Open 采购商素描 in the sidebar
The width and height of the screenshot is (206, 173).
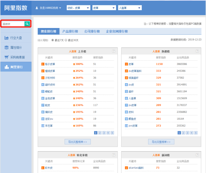pos(16,57)
